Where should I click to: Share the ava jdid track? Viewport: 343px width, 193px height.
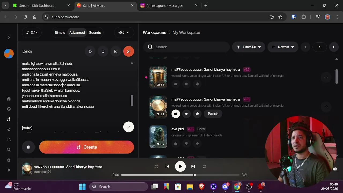tap(197, 144)
